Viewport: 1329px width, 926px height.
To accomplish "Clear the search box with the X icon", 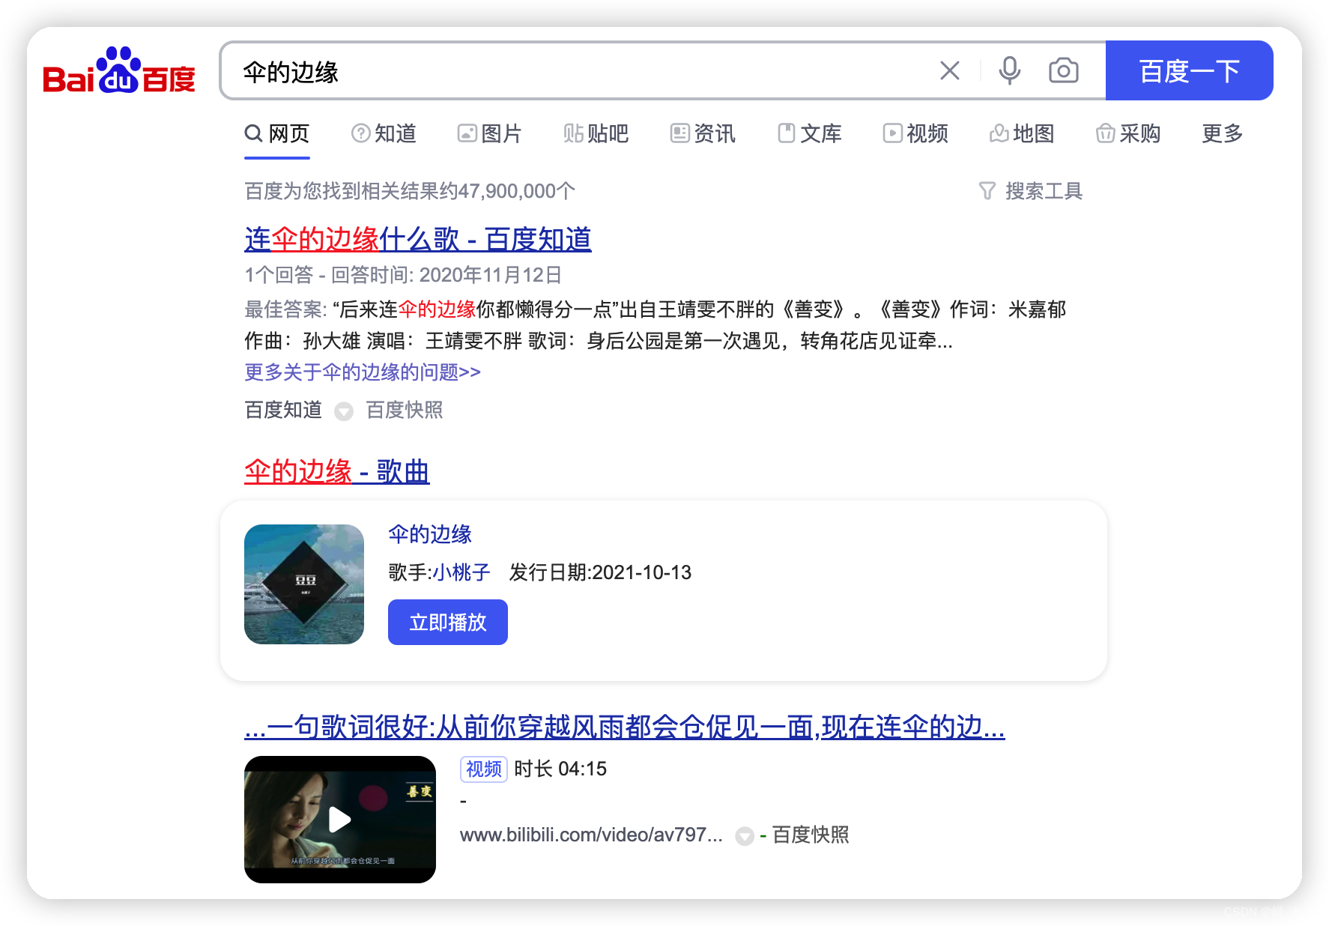I will click(949, 70).
